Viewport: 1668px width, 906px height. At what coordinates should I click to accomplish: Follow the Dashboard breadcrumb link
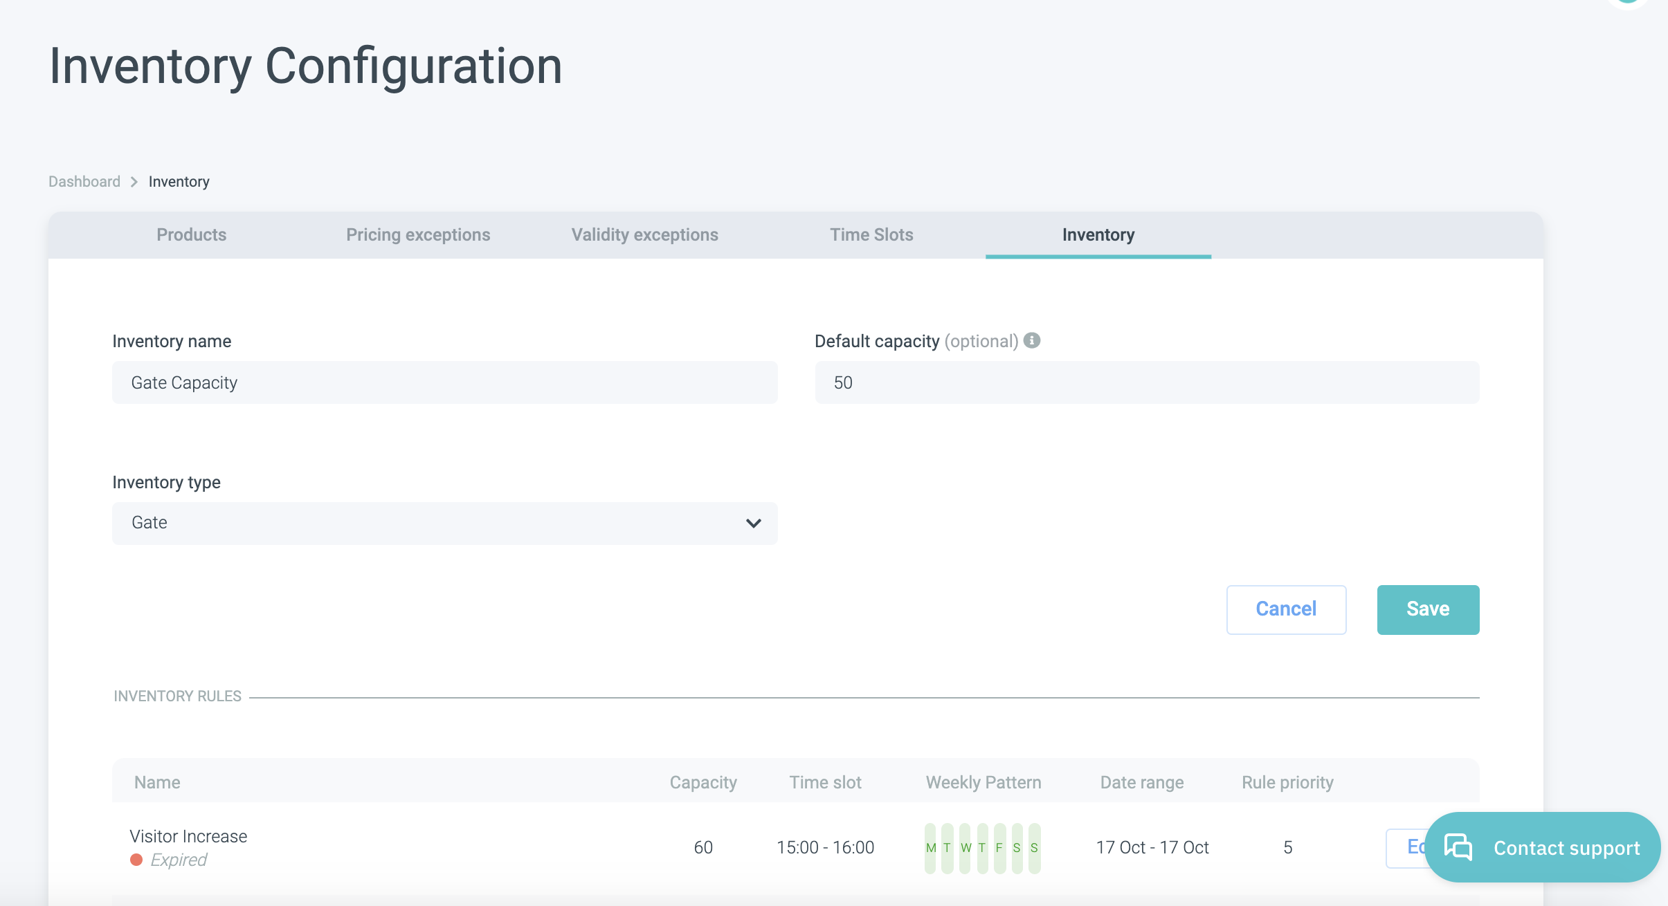[84, 182]
